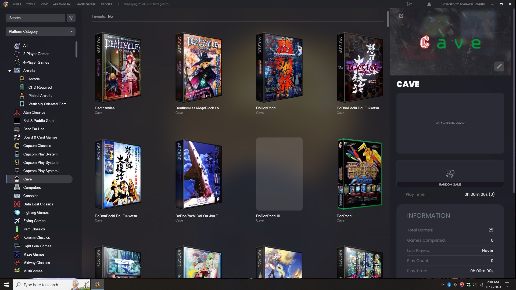Click the Light Gun Games icon
This screenshot has height=290, width=516.
[17, 246]
